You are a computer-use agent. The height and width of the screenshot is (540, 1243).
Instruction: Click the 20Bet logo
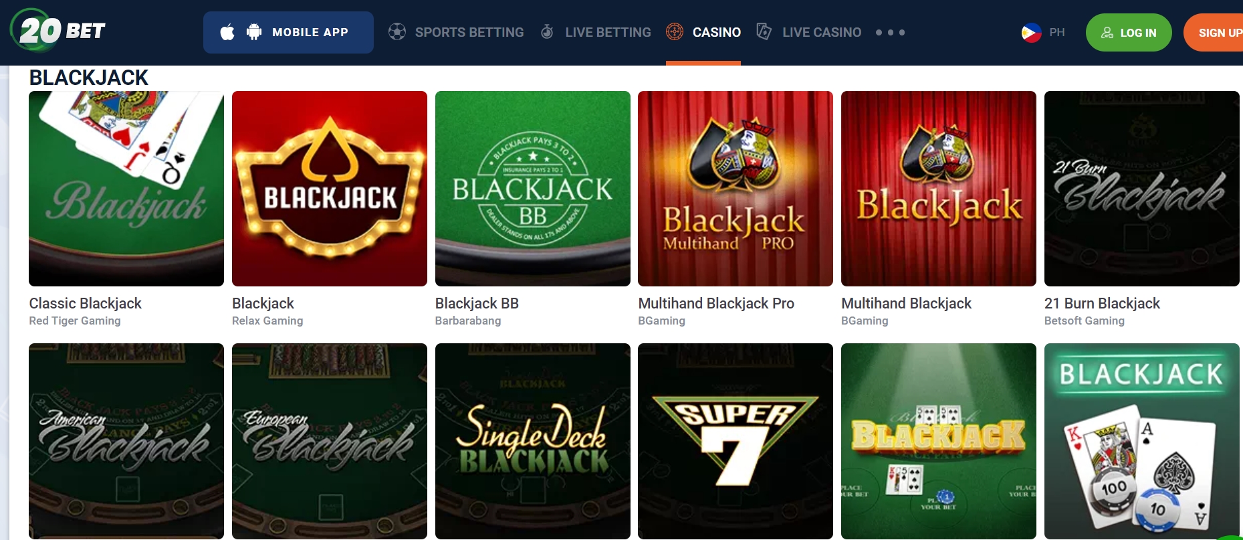click(58, 31)
